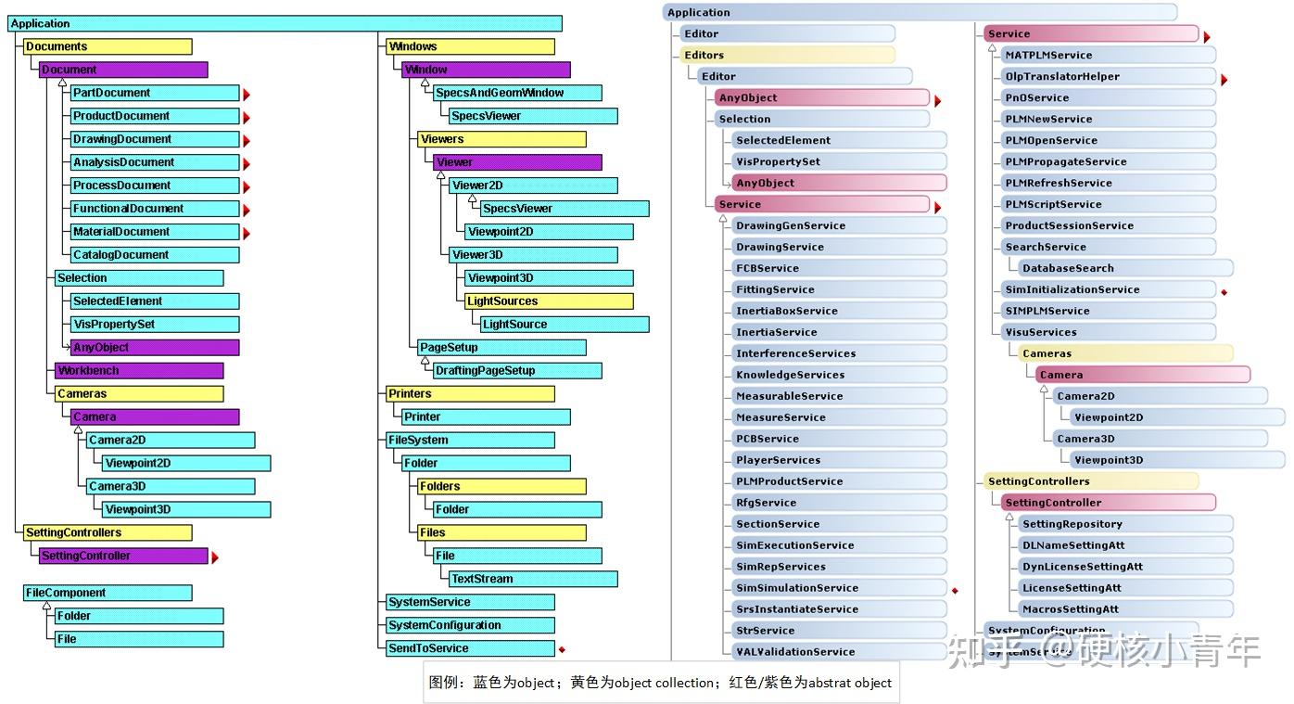Click red arrow beside Service above DrawingGenService
The image size is (1294, 704).
coord(937,207)
